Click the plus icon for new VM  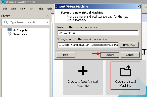tap(83, 71)
